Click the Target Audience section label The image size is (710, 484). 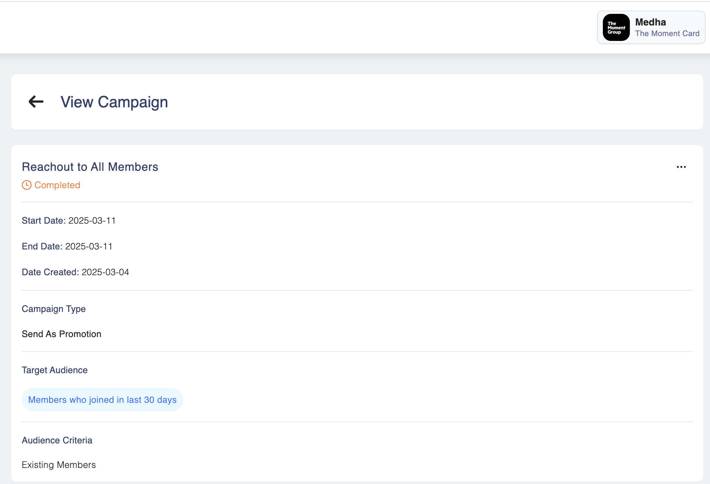coord(55,370)
